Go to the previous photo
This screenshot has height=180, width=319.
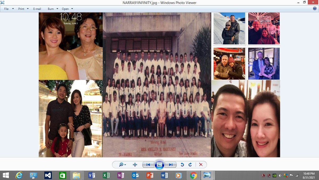click(148, 165)
